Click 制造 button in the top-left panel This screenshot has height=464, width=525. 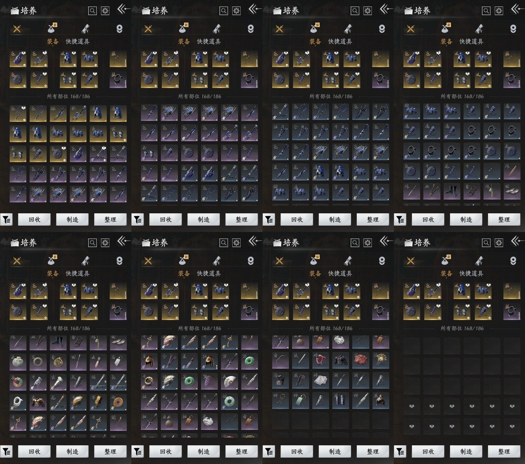tap(72, 220)
